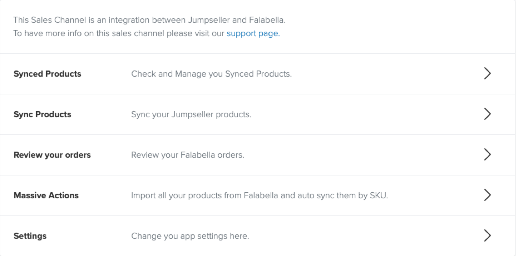Viewport: 516px width, 256px height.
Task: Open the Settings title
Action: pyautogui.click(x=30, y=236)
